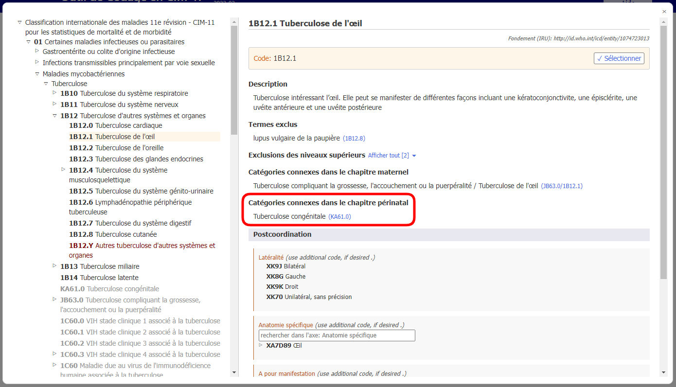The height and width of the screenshot is (387, 676).
Task: Choose laterality XK9J Bilatéral
Action: click(286, 266)
